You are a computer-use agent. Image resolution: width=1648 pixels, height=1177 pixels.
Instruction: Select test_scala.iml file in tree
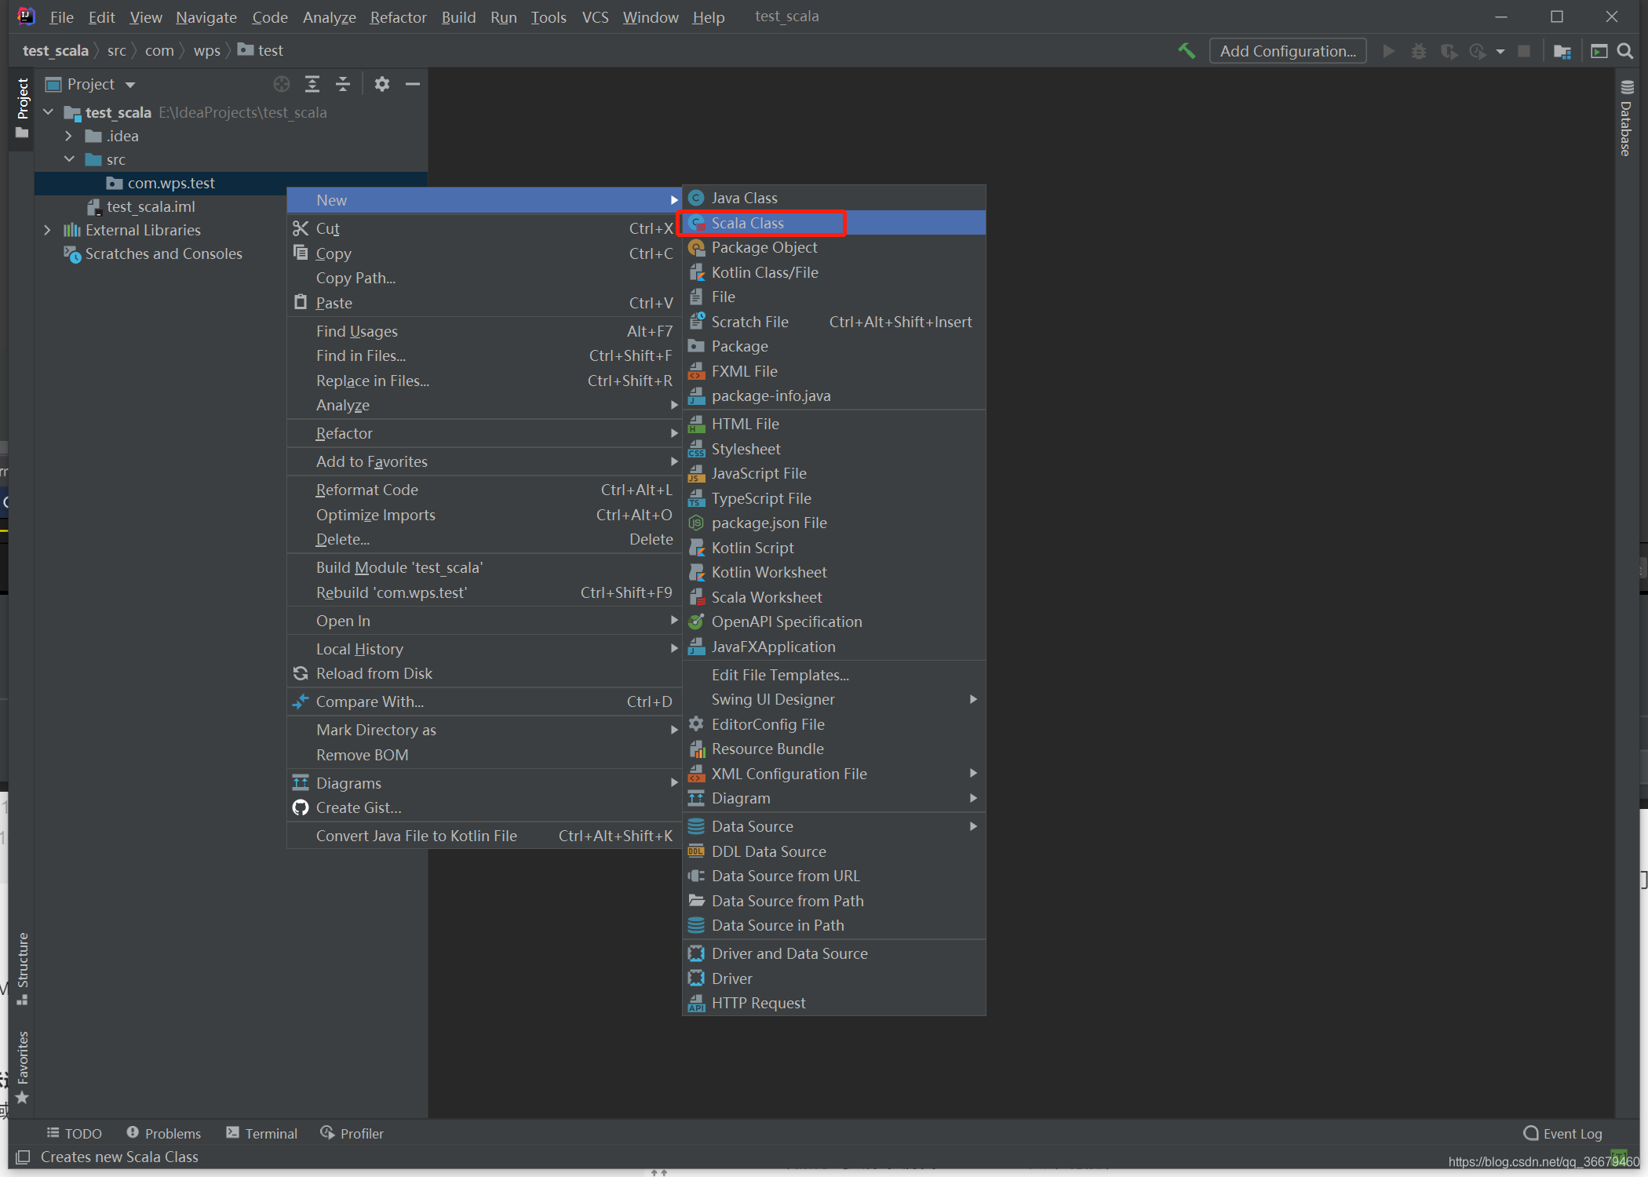(151, 206)
